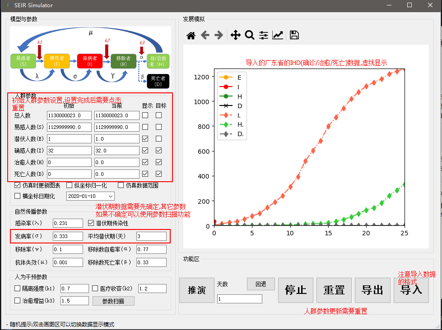442x330 pixels.
Task: Toggle the 潜伏期传染性 checkbox
Action: tap(91, 223)
